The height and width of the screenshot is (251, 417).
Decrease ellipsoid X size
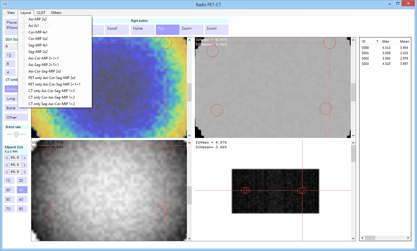click(x=7, y=158)
